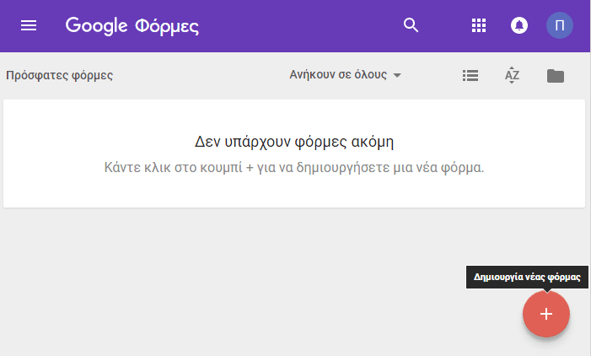
Task: Click the Google Φόρμες logo
Action: click(132, 26)
